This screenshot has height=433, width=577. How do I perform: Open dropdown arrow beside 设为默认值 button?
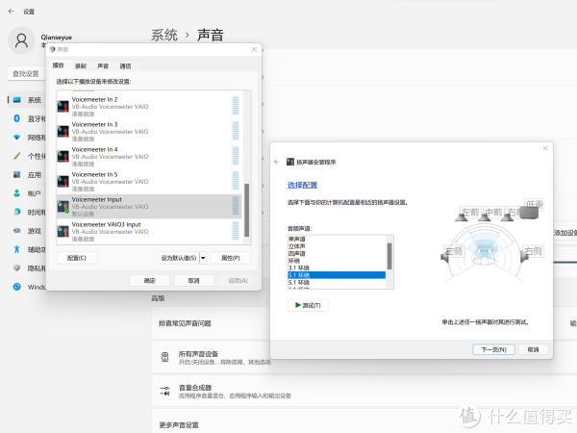(x=203, y=258)
